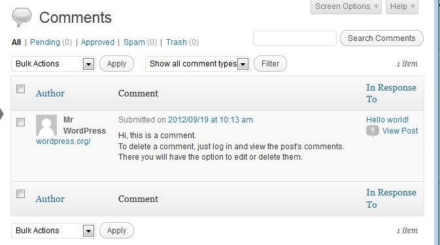
Task: Open the Hello world! post link
Action: point(387,120)
